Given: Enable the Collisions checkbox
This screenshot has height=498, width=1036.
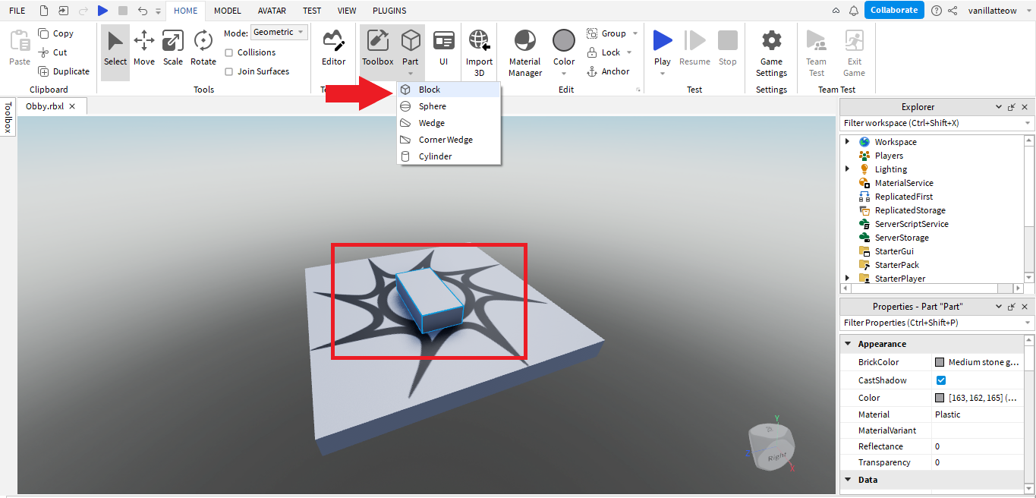Looking at the screenshot, I should pos(229,52).
